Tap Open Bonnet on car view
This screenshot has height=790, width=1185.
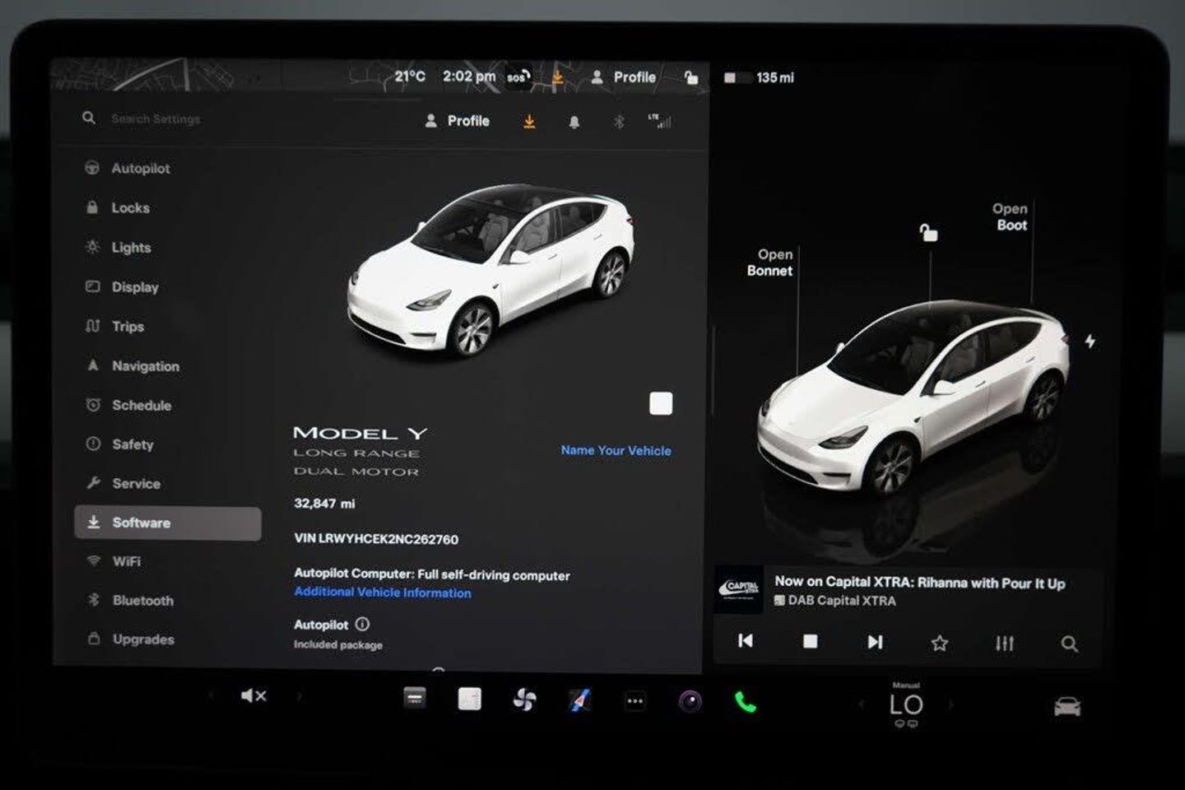[771, 263]
